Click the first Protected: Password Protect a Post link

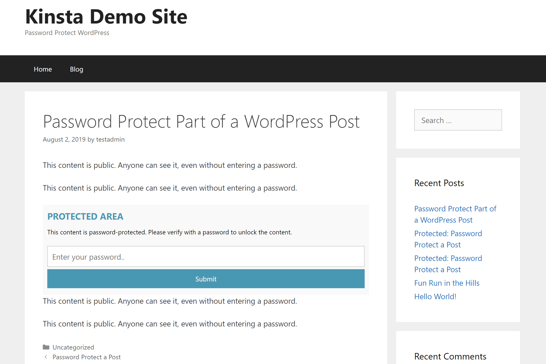click(448, 238)
